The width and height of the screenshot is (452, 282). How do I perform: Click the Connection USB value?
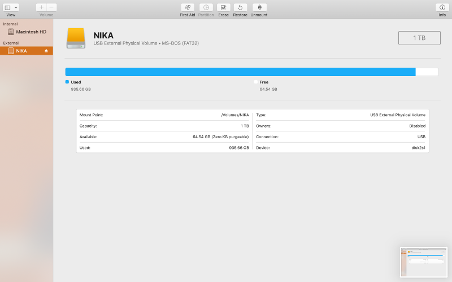click(x=421, y=137)
